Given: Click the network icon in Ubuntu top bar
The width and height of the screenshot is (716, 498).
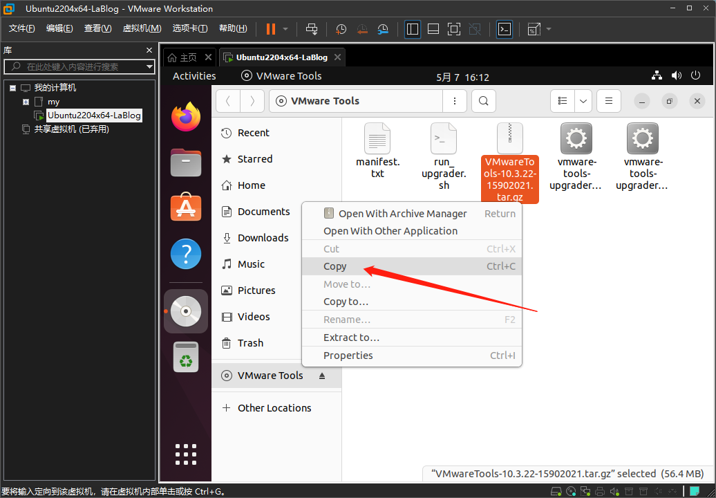Looking at the screenshot, I should 657,75.
